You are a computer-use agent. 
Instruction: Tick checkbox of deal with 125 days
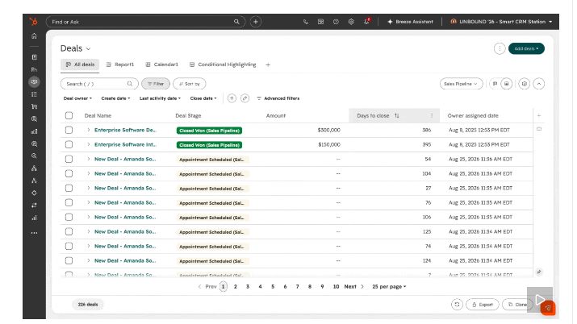[69, 232]
